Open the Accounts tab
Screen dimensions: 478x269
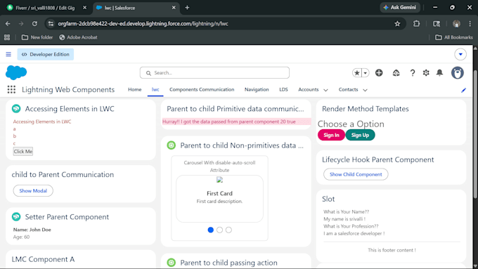pyautogui.click(x=308, y=90)
